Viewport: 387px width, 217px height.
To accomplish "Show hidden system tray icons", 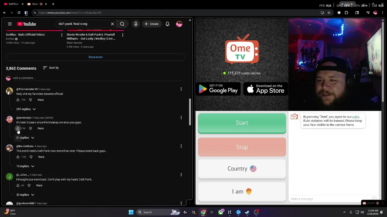I will [344, 212].
